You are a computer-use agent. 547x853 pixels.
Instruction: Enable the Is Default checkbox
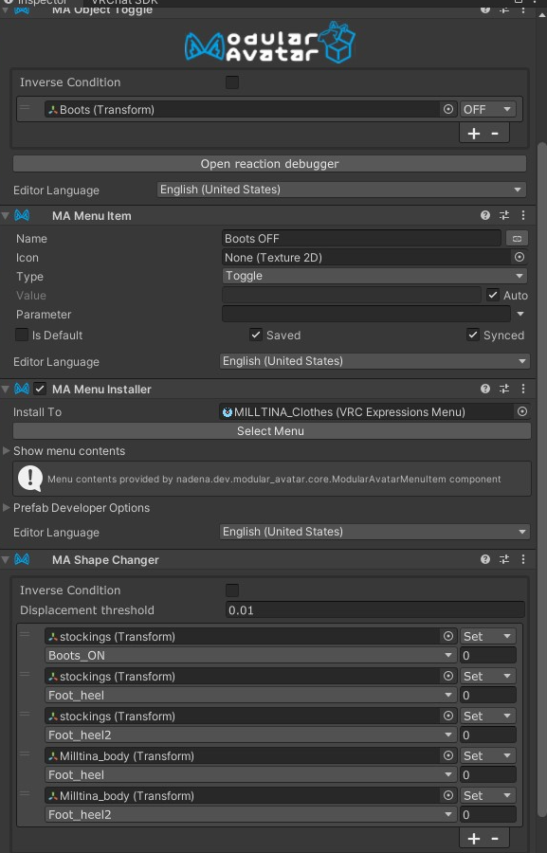22,335
